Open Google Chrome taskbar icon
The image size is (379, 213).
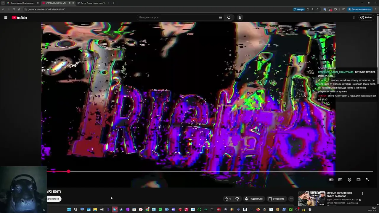point(147,209)
